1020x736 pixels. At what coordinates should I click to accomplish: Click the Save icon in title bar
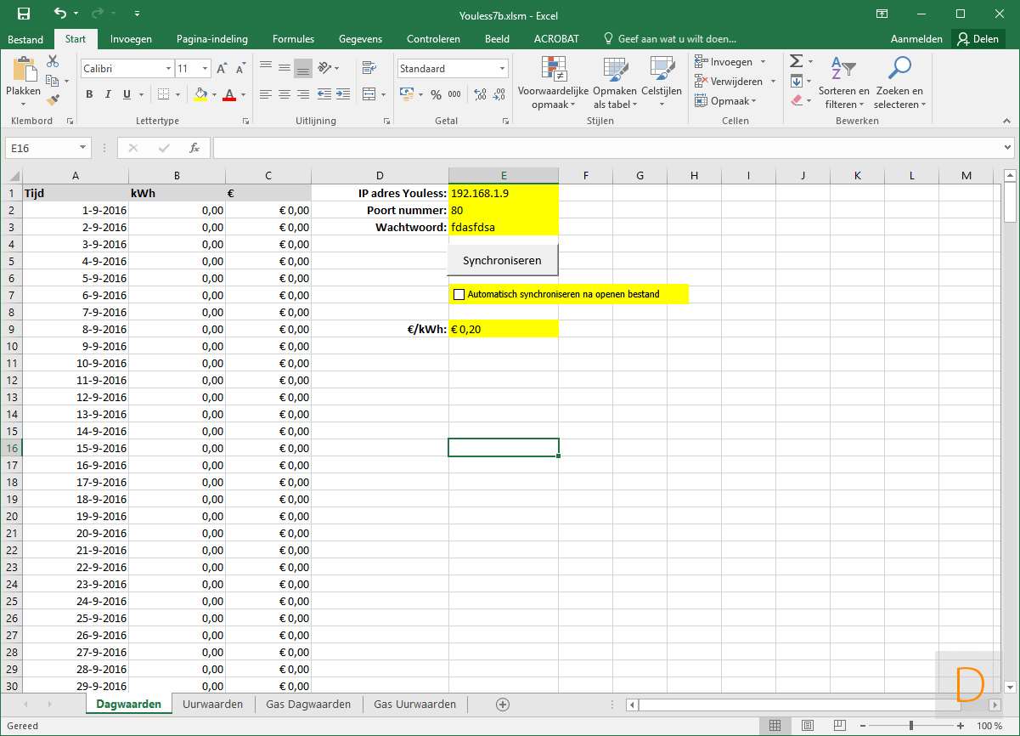[x=23, y=14]
